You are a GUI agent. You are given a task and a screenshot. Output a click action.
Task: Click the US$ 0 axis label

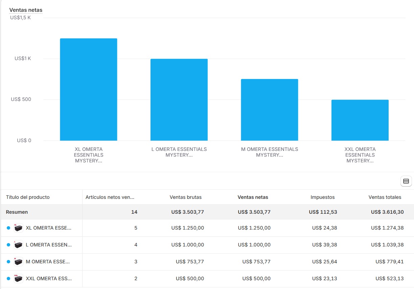(24, 140)
